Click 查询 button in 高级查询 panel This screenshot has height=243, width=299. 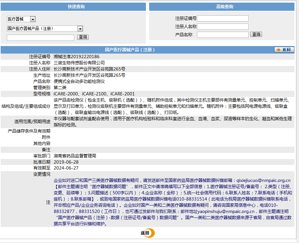coord(256,34)
